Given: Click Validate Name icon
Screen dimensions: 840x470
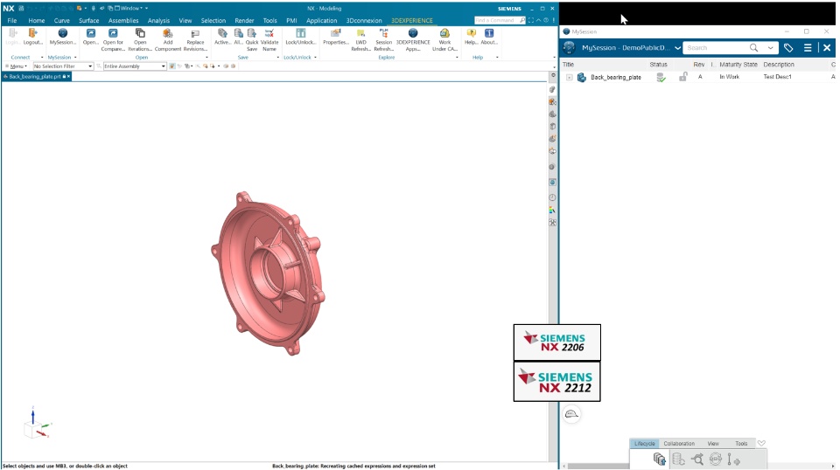Looking at the screenshot, I should coord(269,34).
